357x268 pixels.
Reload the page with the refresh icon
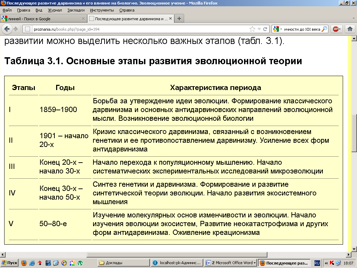coord(265,29)
